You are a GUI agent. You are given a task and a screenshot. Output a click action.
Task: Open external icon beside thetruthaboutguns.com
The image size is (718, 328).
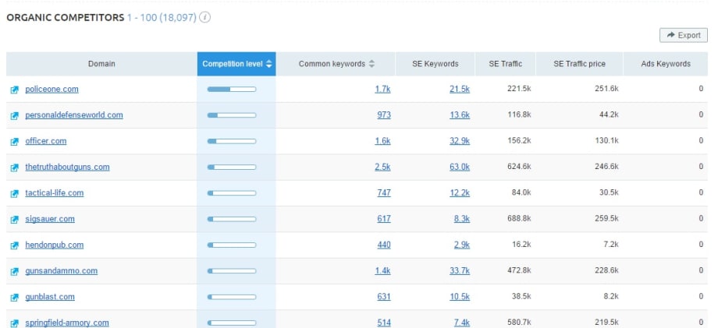(x=14, y=168)
